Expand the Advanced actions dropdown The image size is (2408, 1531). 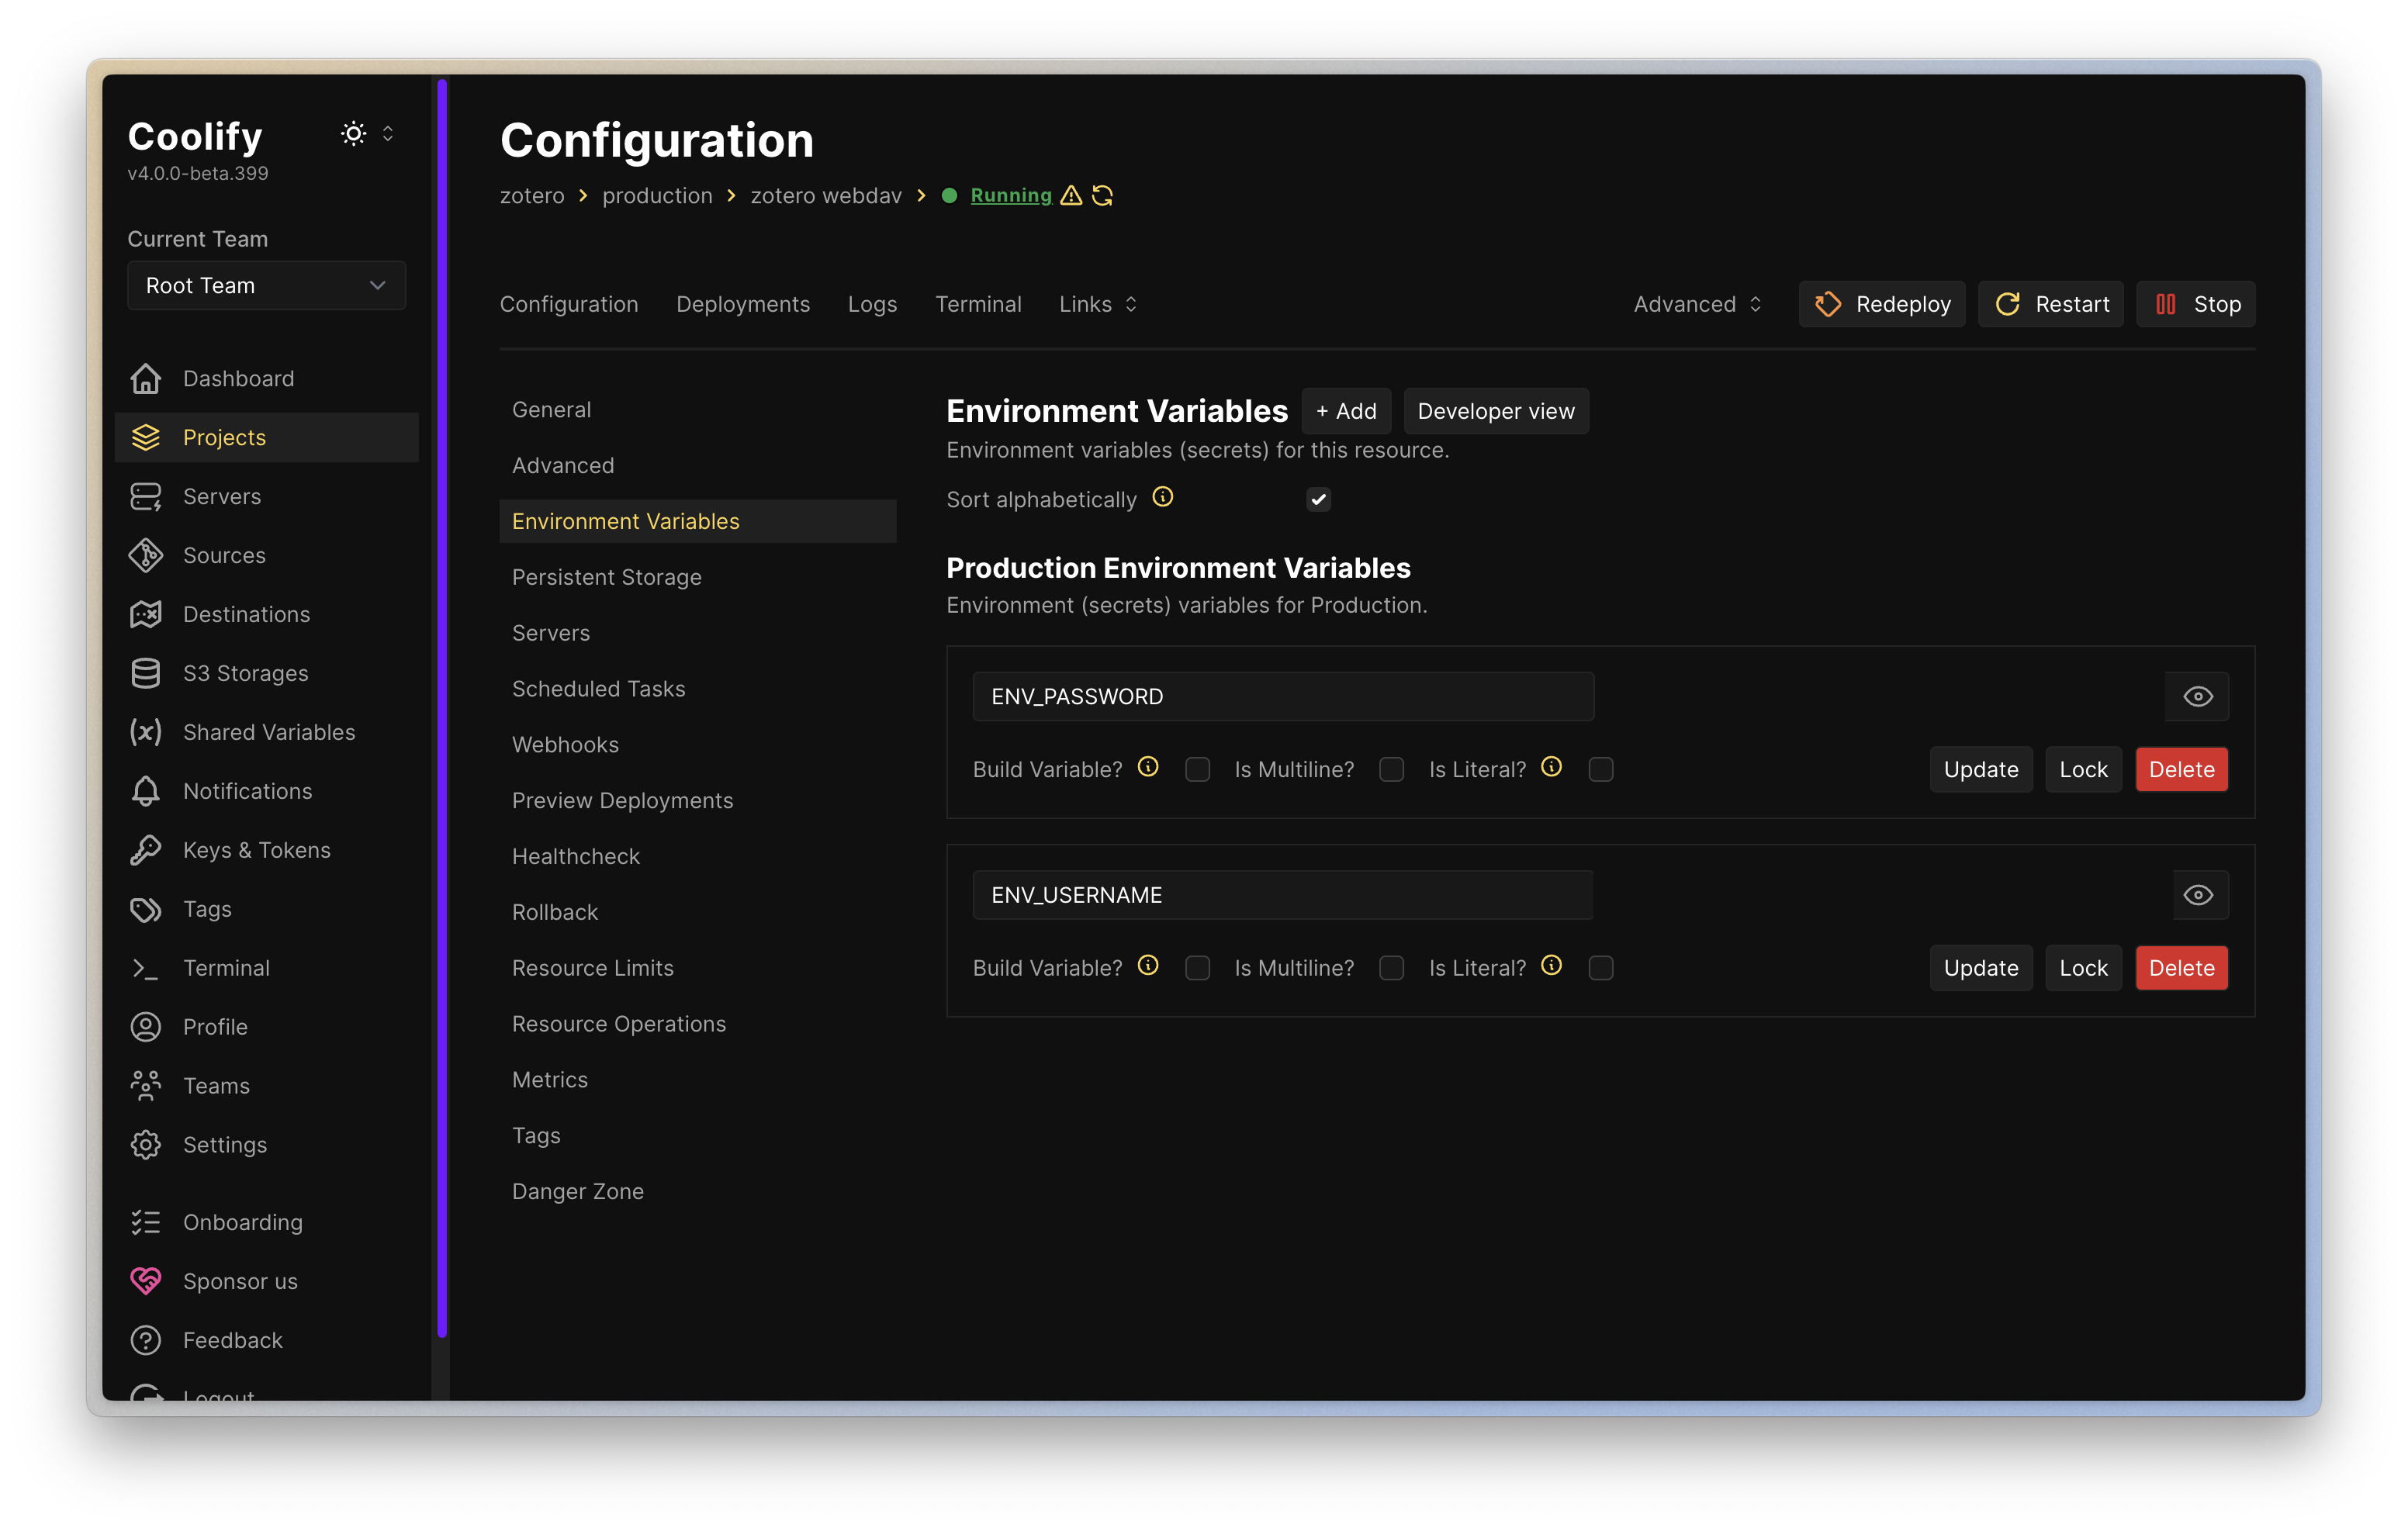click(x=1697, y=304)
